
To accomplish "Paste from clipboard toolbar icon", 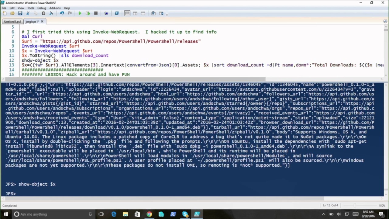I will click(43, 13).
